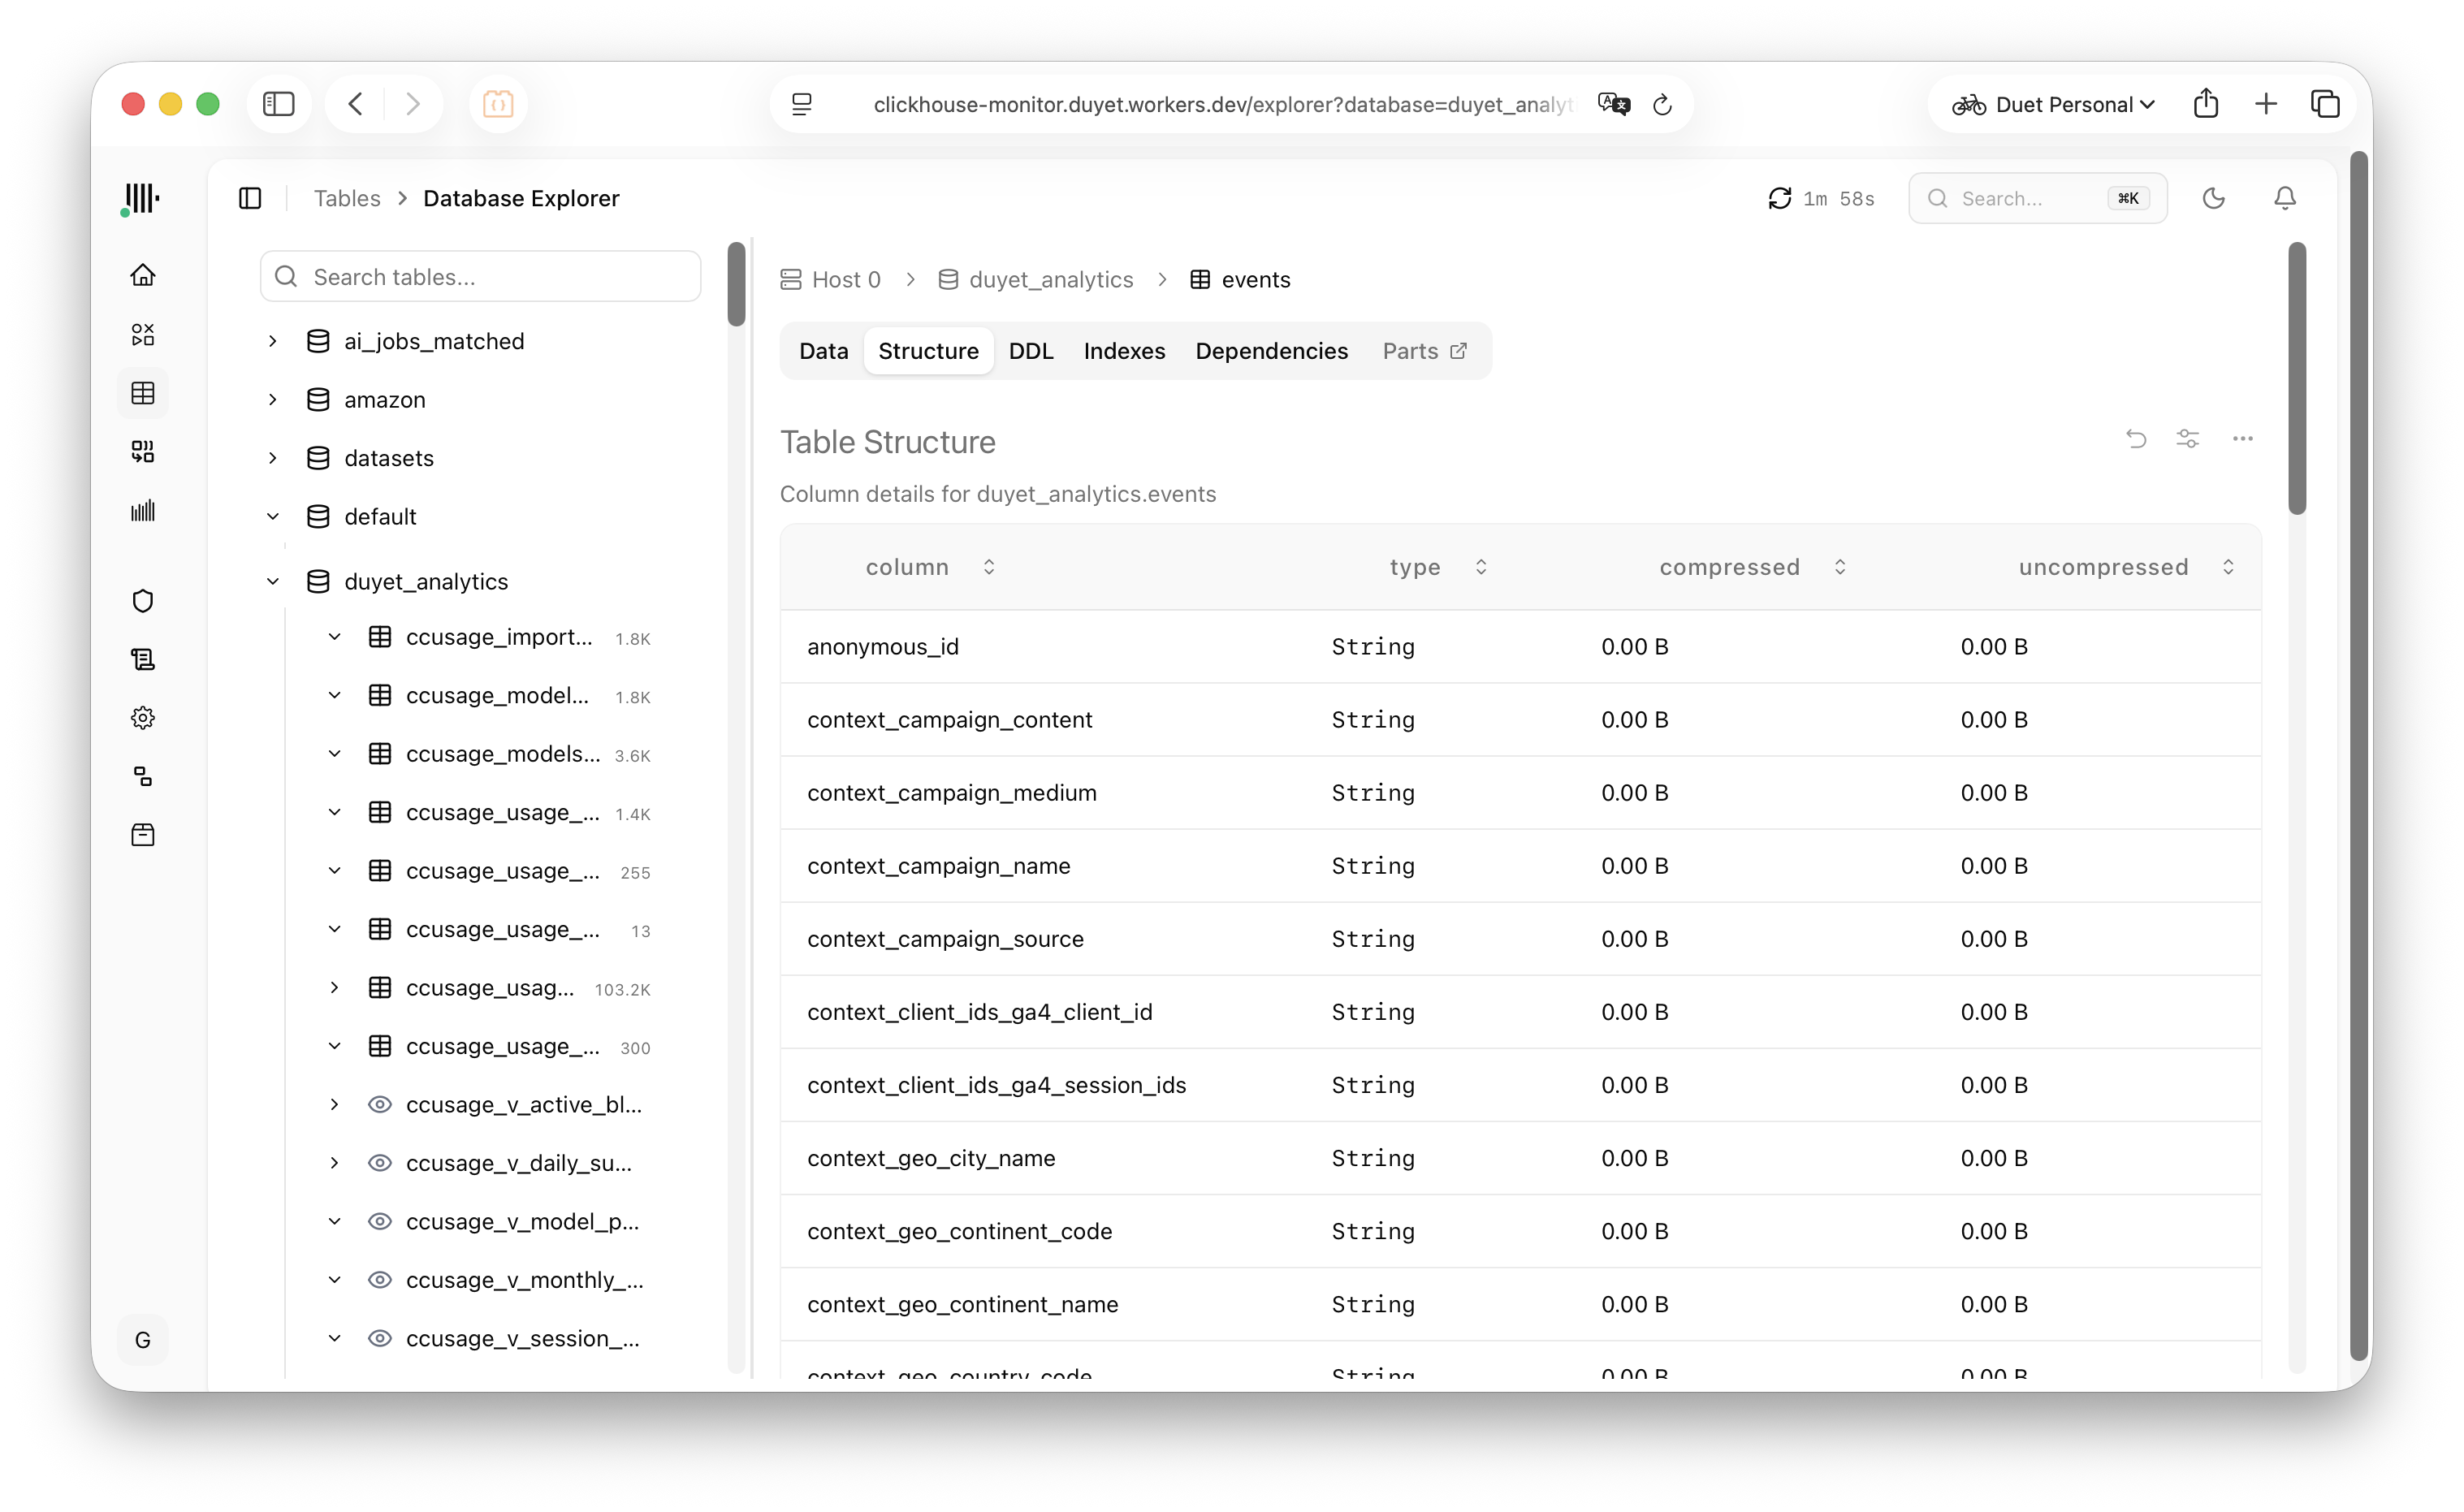Collapse the duyet_analytics database tree
This screenshot has width=2464, height=1512.
coord(273,581)
